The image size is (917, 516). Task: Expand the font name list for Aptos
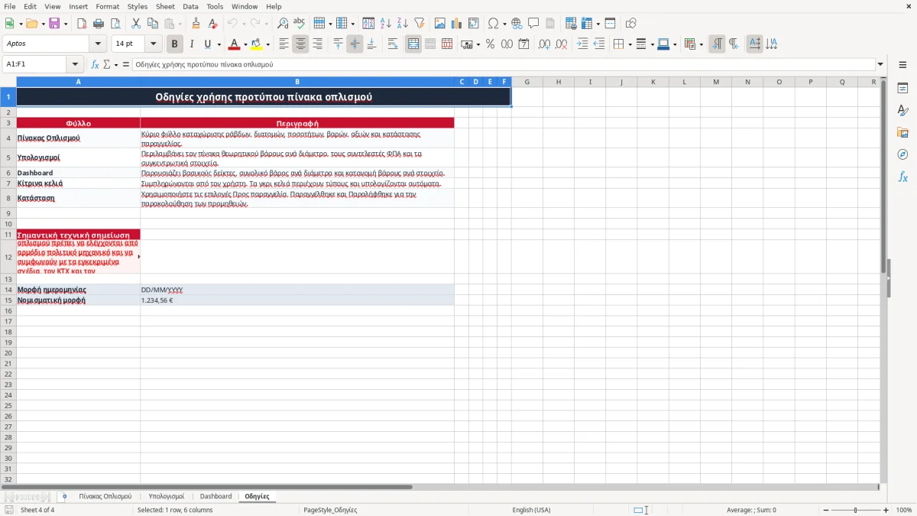coord(98,44)
